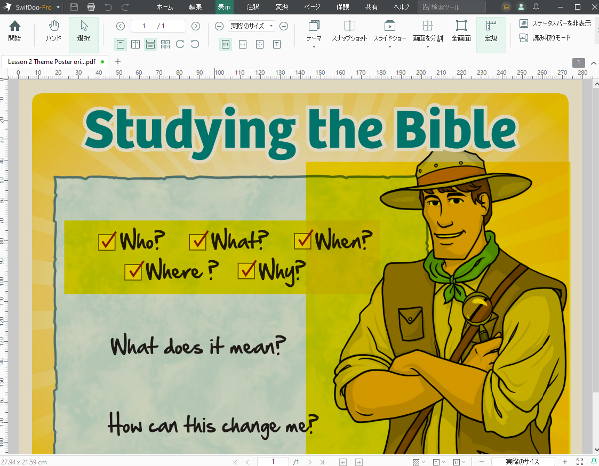This screenshot has height=466, width=599.
Task: Switch to the 注釈 ribbon tab
Action: point(252,7)
